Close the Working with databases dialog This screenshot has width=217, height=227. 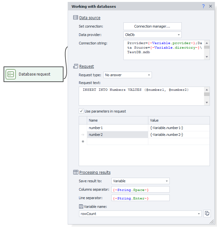210,6
